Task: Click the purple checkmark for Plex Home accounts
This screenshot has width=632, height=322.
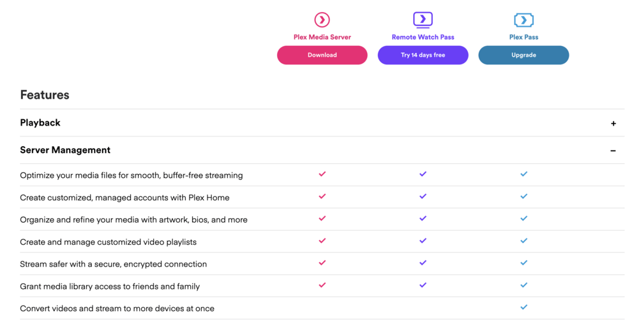Action: 423,196
